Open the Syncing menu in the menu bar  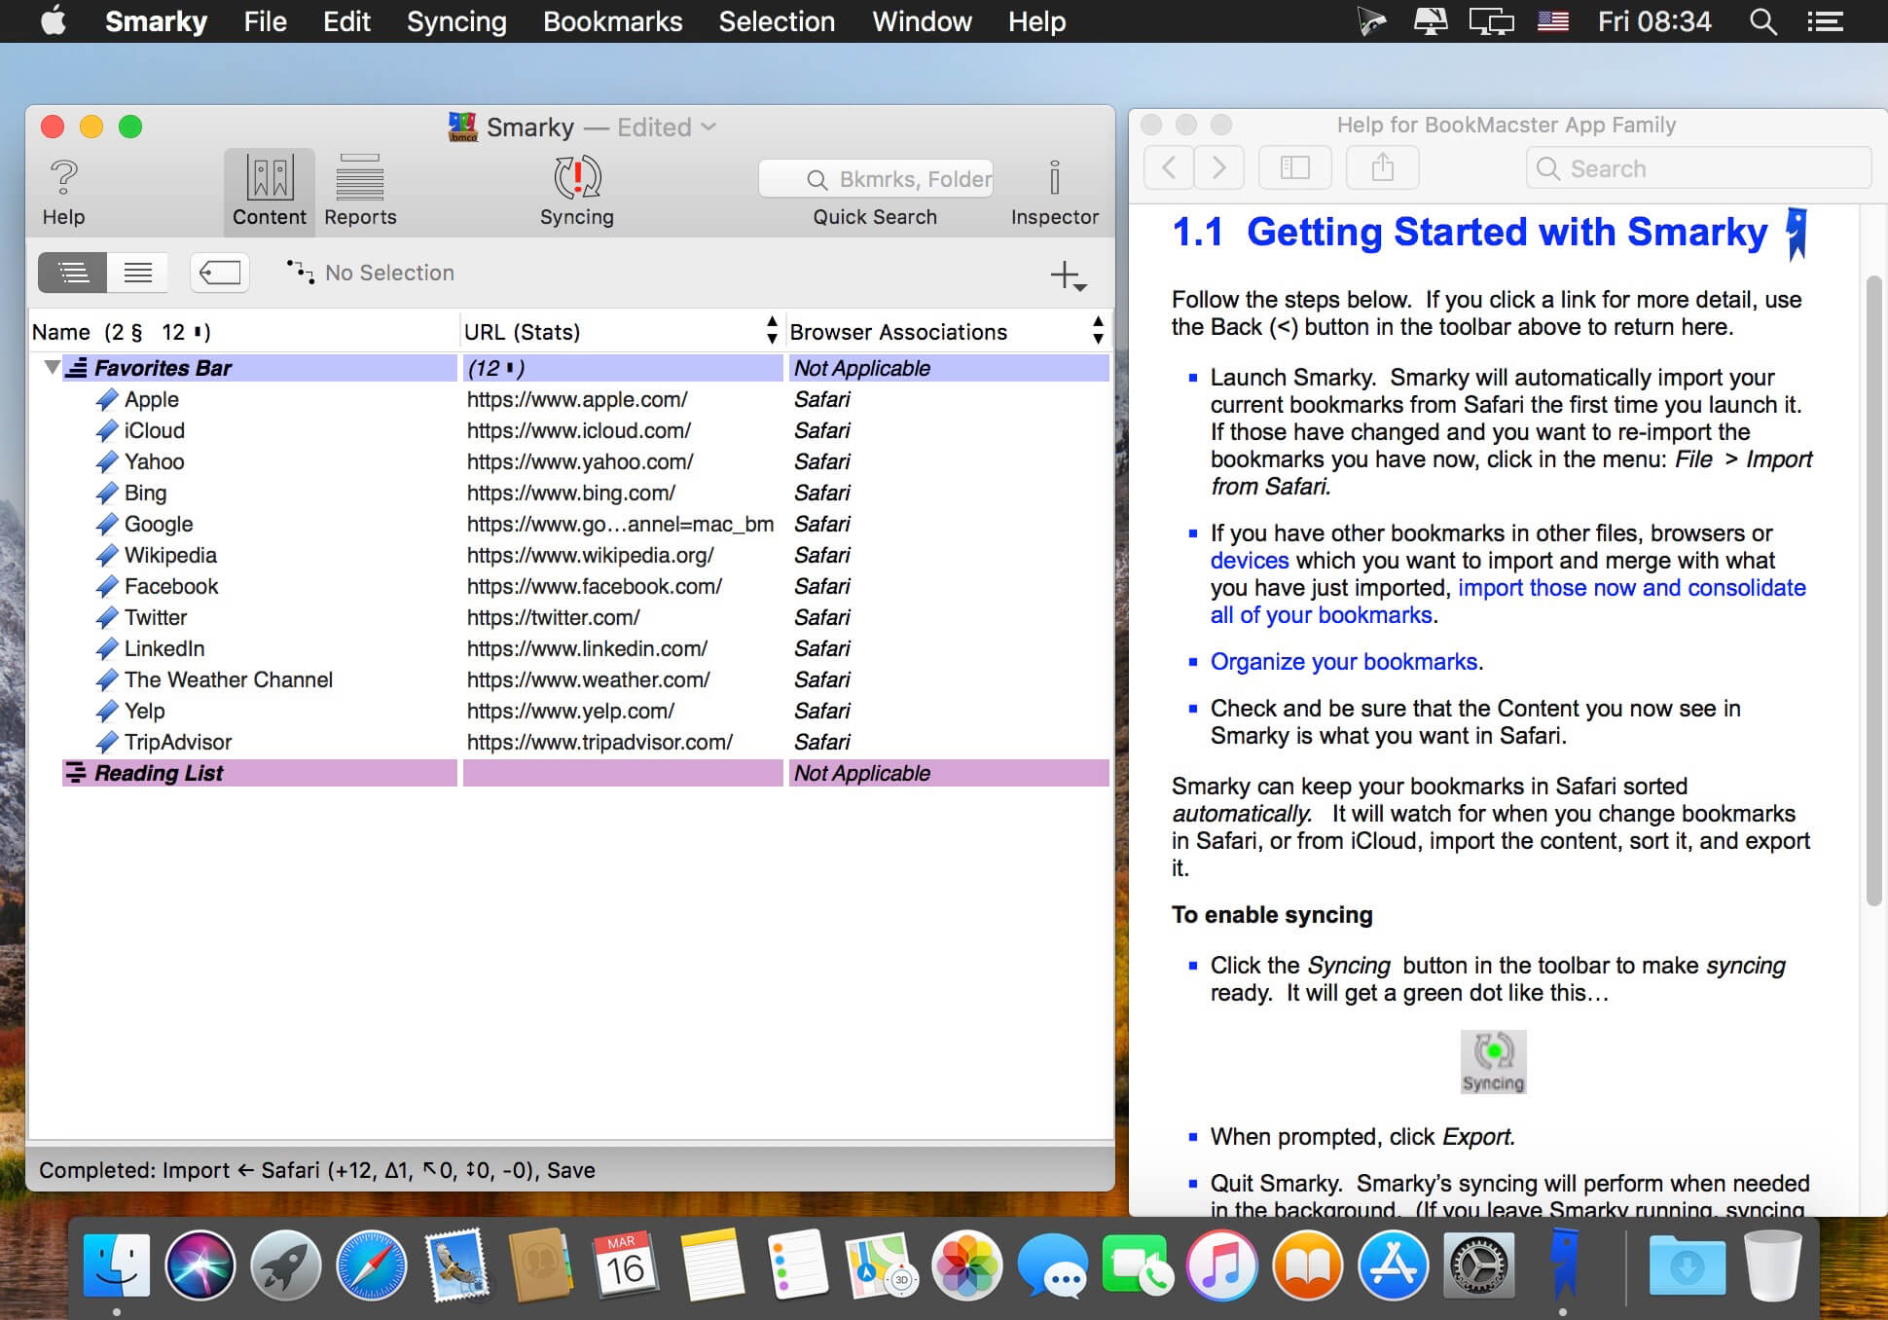point(456,21)
